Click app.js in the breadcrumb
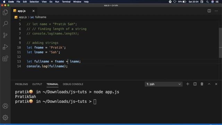This screenshot has width=222, height=125. point(23,17)
